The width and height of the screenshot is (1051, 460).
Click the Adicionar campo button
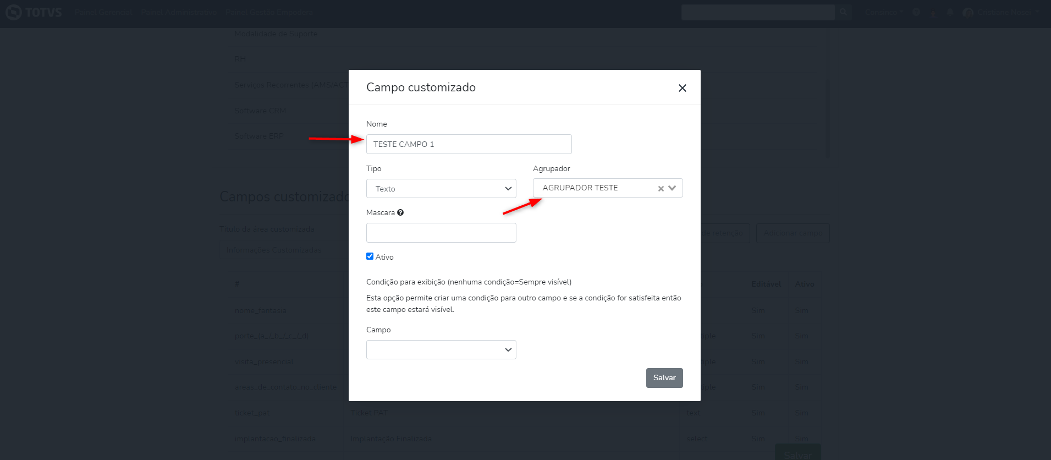[793, 233]
